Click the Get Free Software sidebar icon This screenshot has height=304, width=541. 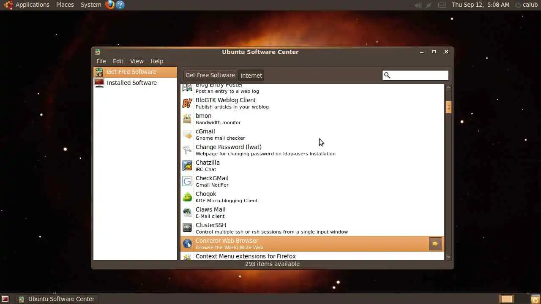click(99, 72)
